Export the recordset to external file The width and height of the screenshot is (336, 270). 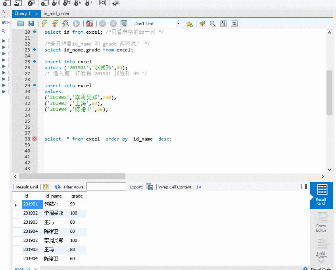tap(150, 187)
